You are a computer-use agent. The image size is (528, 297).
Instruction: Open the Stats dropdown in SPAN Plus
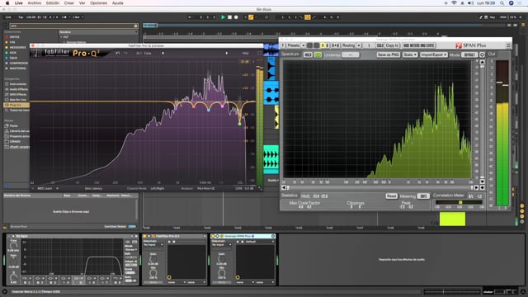[410, 54]
